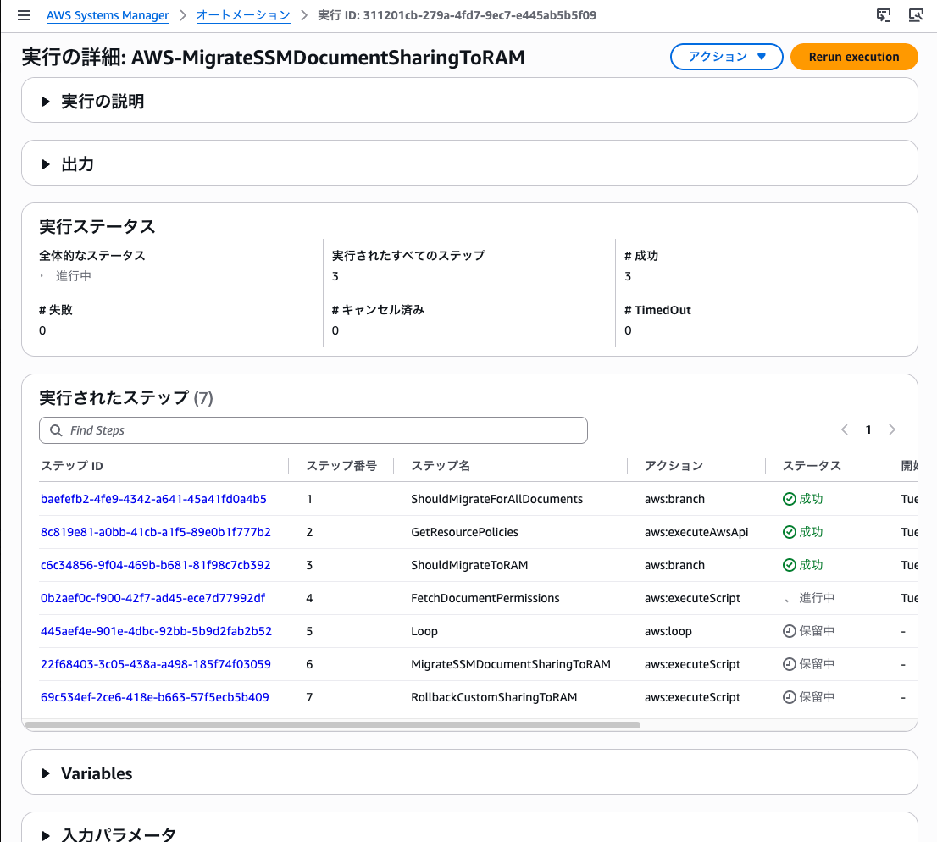This screenshot has width=937, height=842.
Task: Select the RollbackCustomSharingToRAM step name
Action: [x=494, y=697]
